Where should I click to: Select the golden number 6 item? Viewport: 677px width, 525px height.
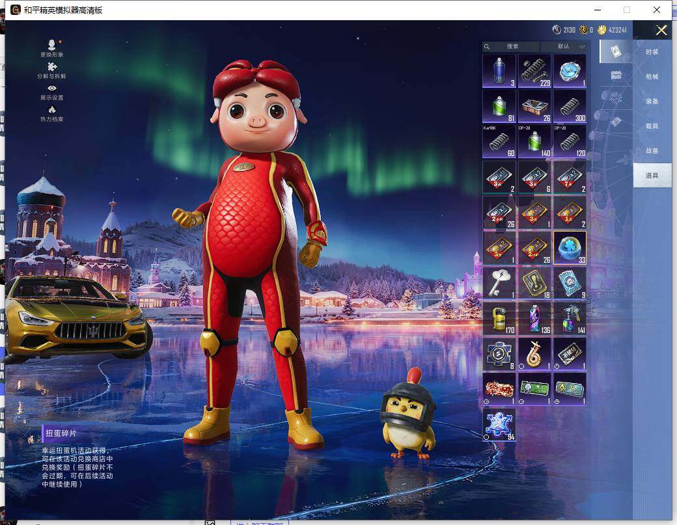coord(534,354)
